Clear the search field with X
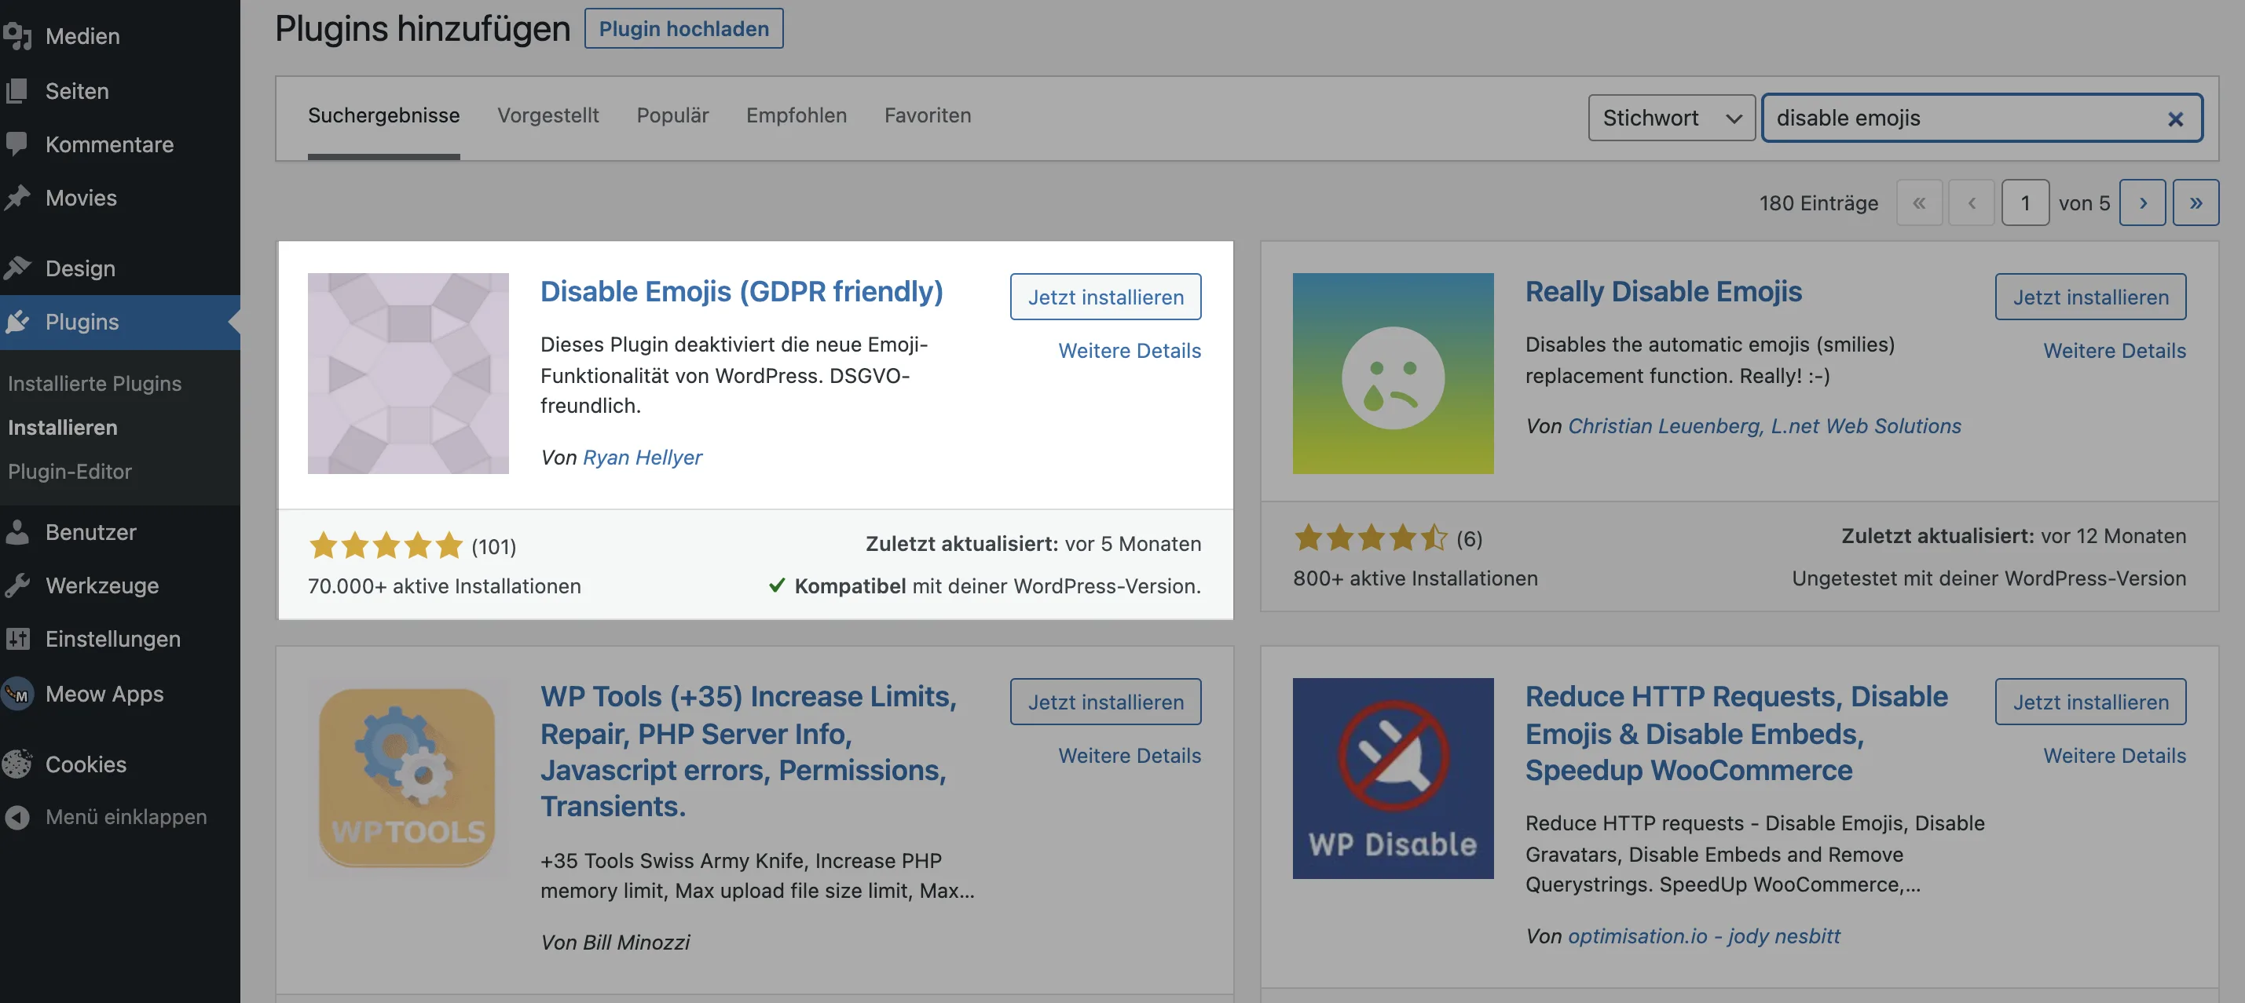Viewport: 2245px width, 1003px height. point(2174,119)
